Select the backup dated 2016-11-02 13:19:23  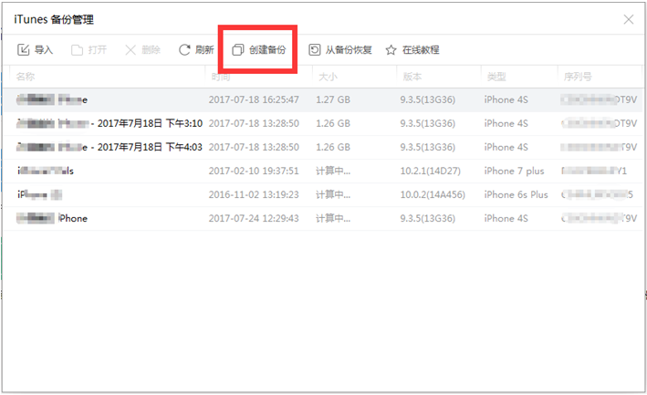[323, 194]
